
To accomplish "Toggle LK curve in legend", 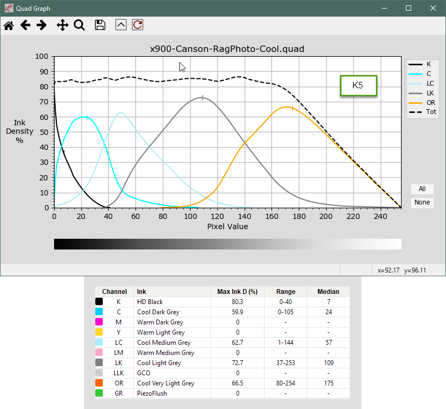I will click(422, 93).
